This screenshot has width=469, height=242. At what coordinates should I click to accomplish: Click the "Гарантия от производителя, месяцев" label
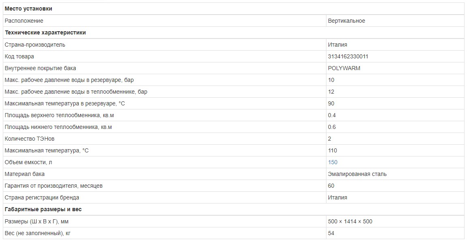click(x=53, y=186)
